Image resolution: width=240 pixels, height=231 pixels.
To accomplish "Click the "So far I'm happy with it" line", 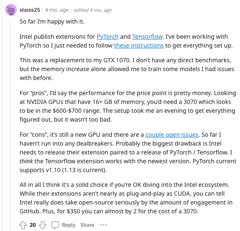I will coord(52,22).
